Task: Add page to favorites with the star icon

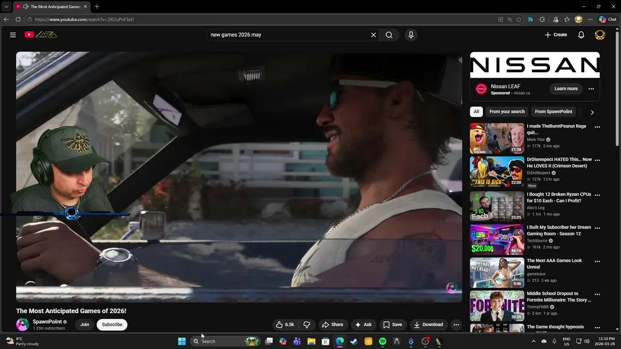Action: 519,19
